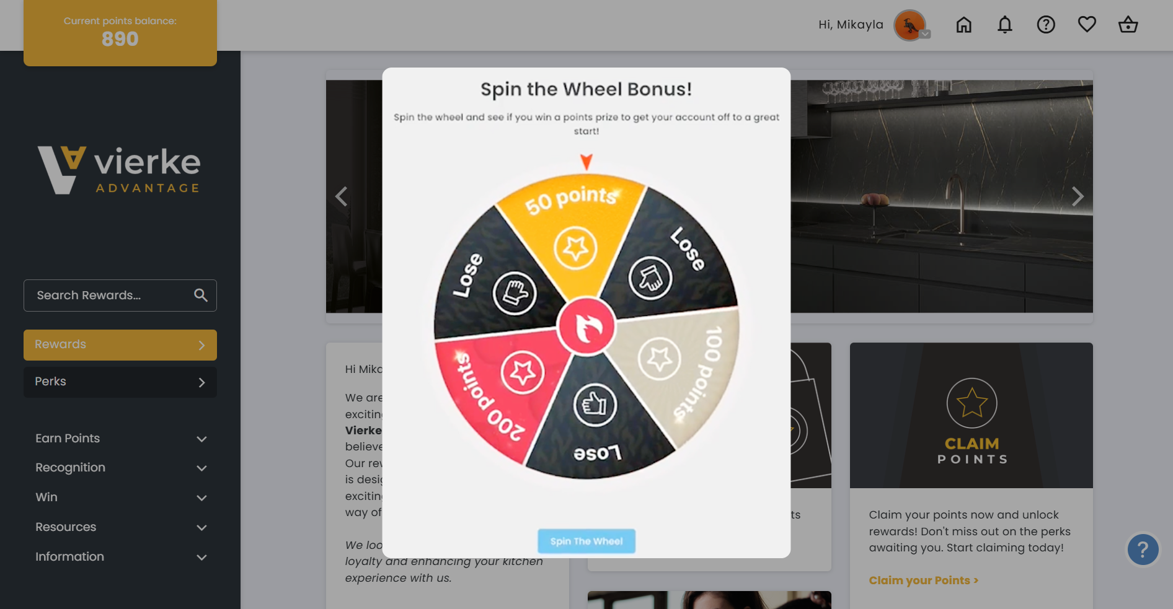Click the search magnifier icon
The width and height of the screenshot is (1173, 609).
(x=200, y=296)
